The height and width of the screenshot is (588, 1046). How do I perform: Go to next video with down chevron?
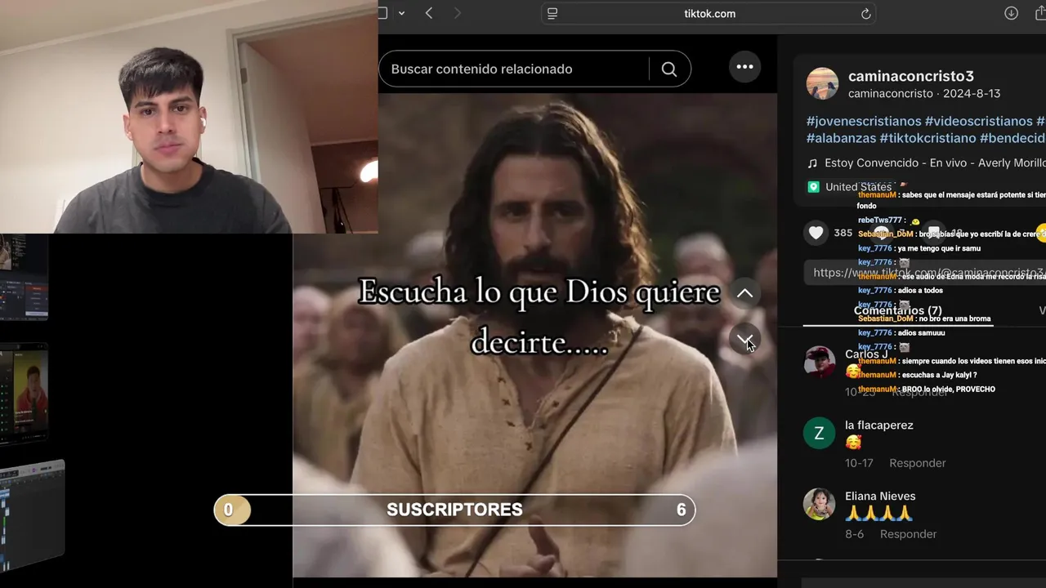pyautogui.click(x=744, y=339)
